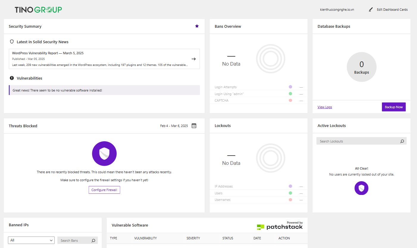Click the Banned IPs card title
This screenshot has width=417, height=248.
[19, 225]
